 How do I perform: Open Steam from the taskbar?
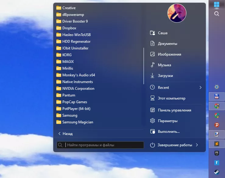[x=217, y=172]
